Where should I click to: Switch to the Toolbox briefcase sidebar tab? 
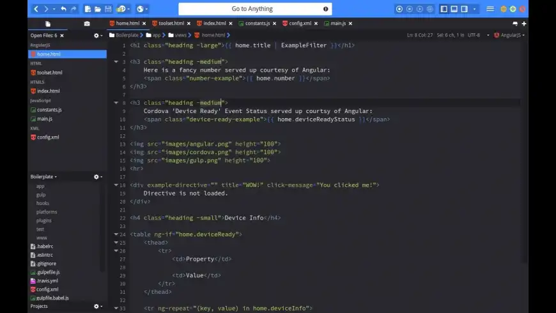87,24
